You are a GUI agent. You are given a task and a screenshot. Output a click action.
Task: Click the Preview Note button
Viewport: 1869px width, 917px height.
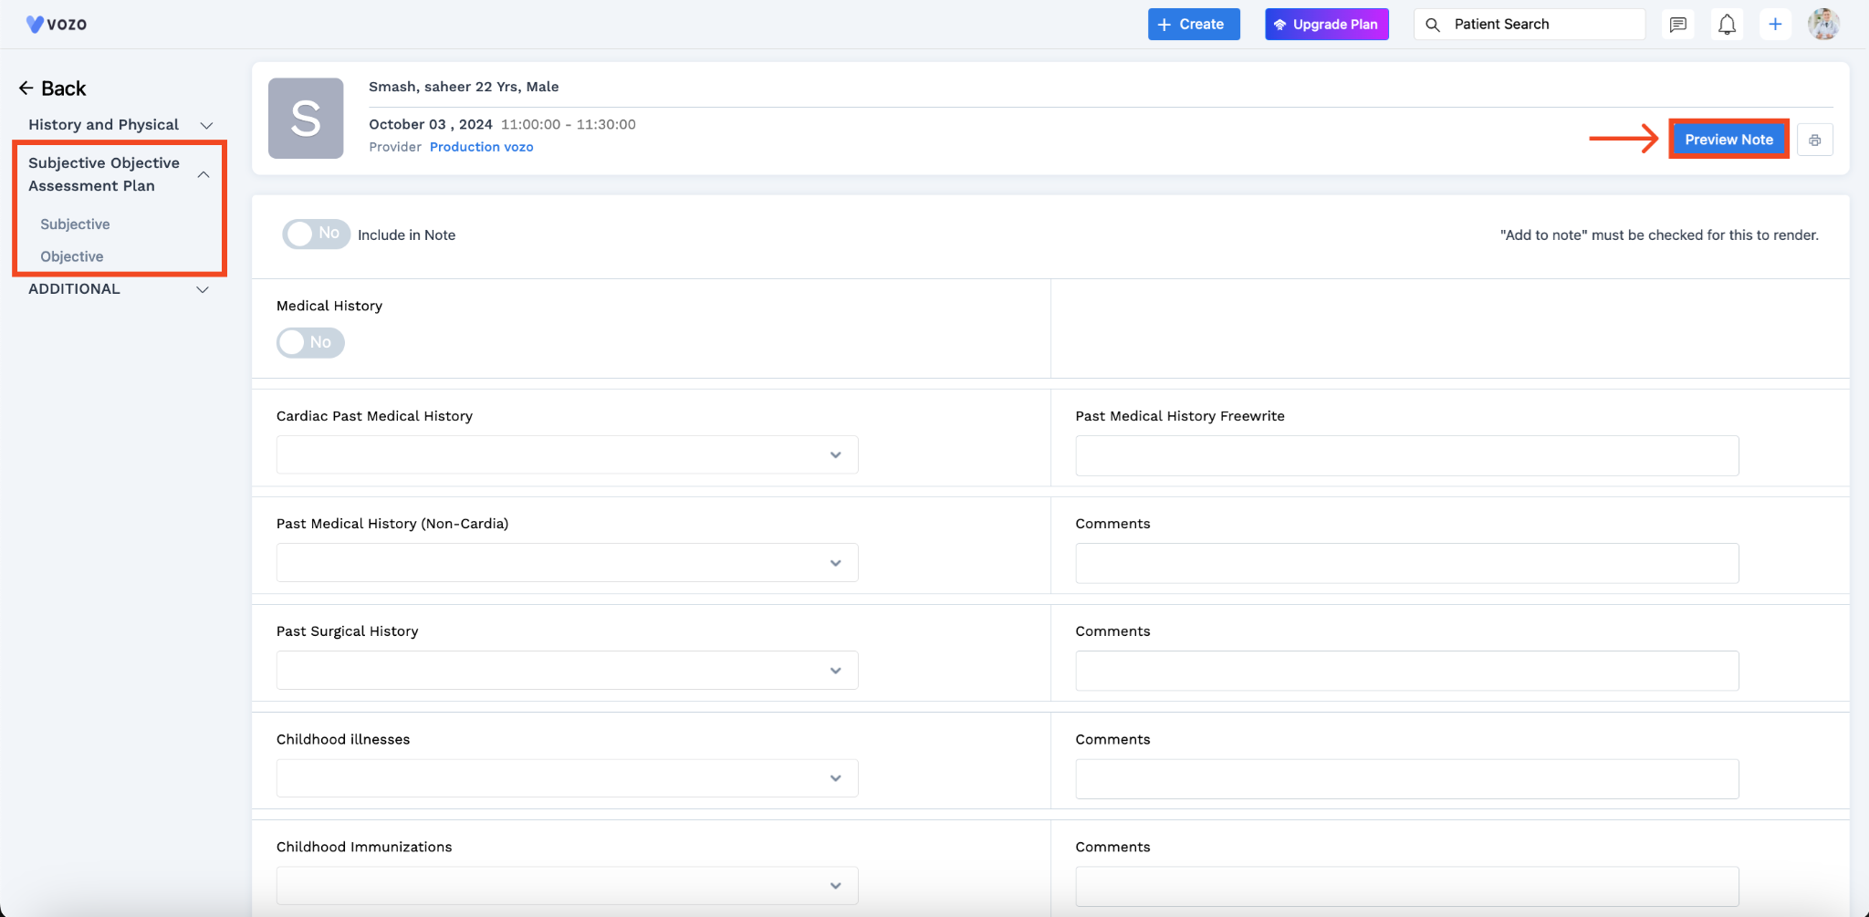pos(1728,140)
